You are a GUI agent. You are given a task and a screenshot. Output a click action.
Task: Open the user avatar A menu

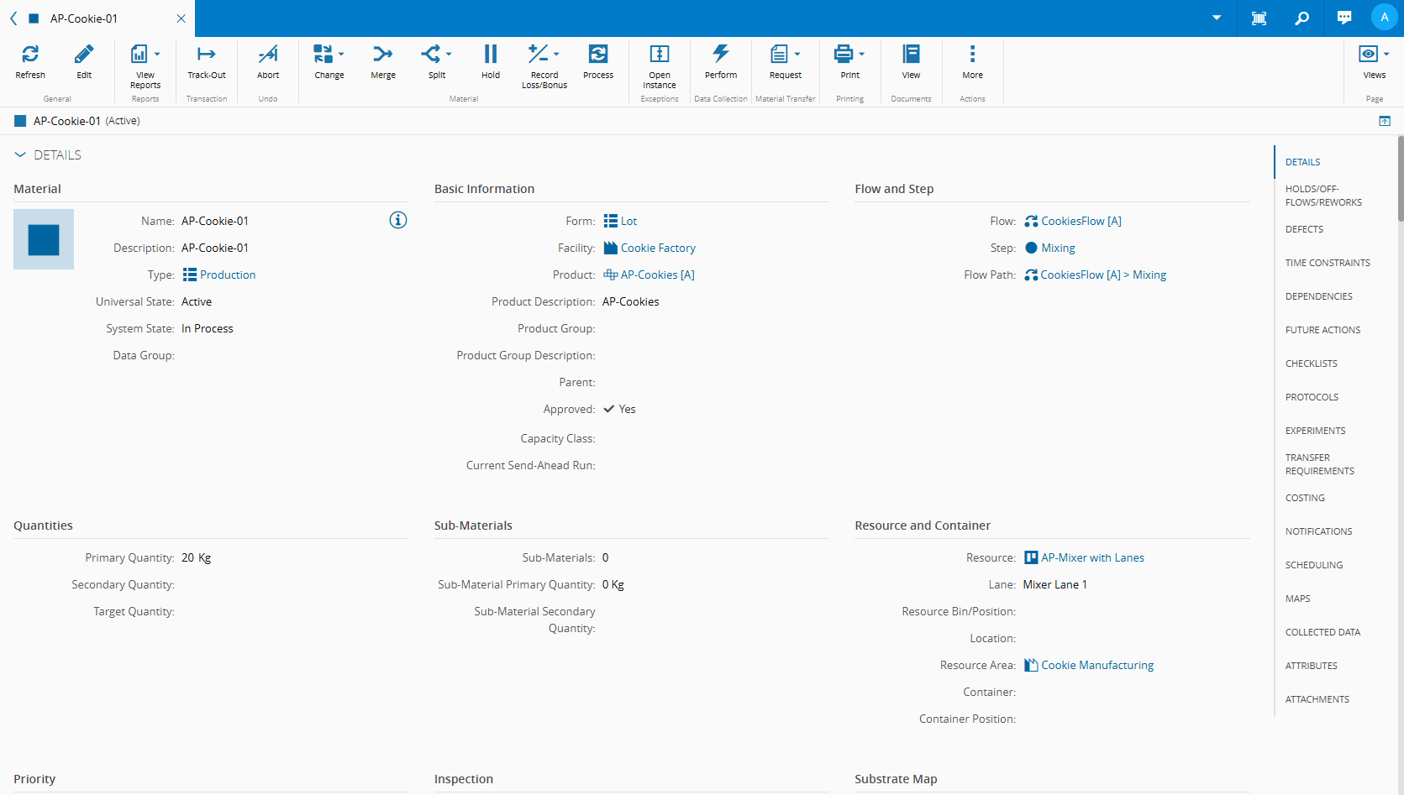coord(1385,18)
